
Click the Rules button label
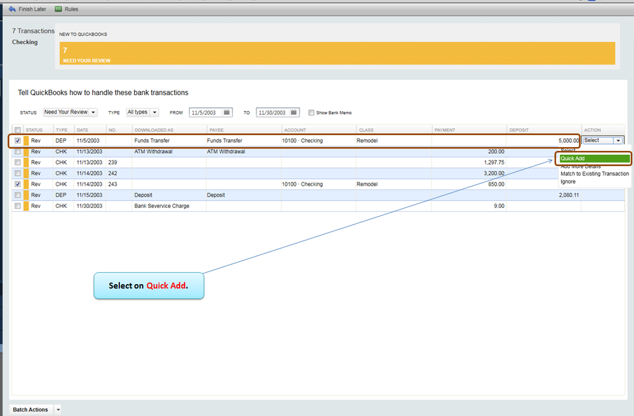[x=71, y=9]
